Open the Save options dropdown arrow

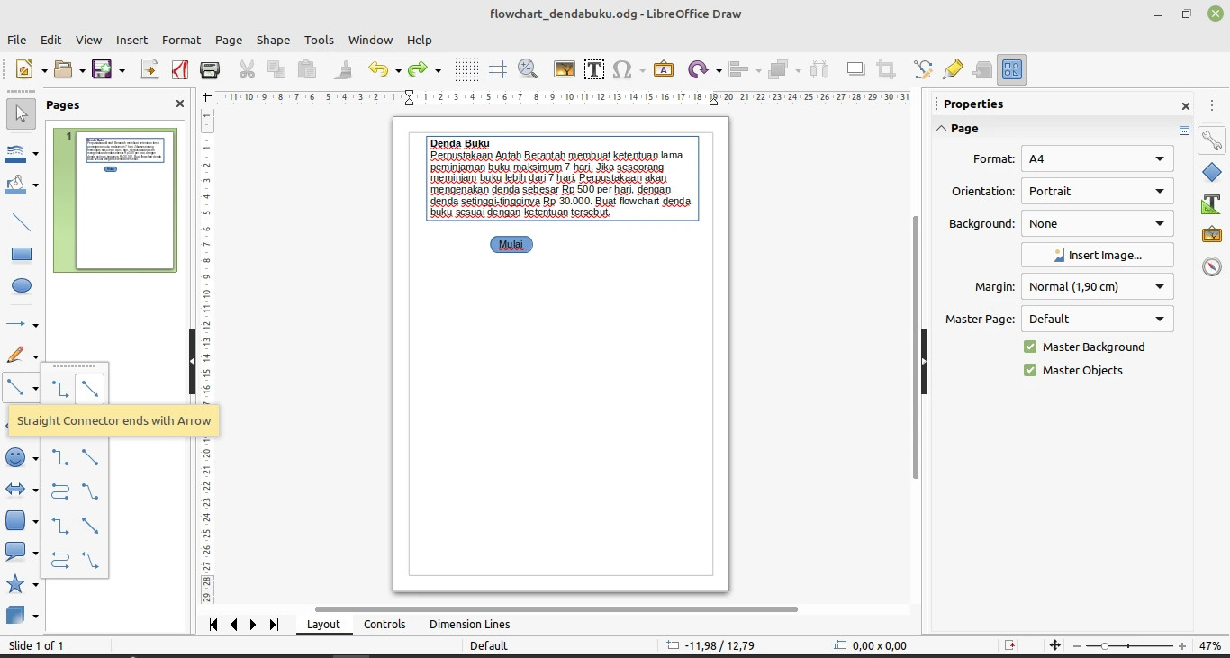122,70
